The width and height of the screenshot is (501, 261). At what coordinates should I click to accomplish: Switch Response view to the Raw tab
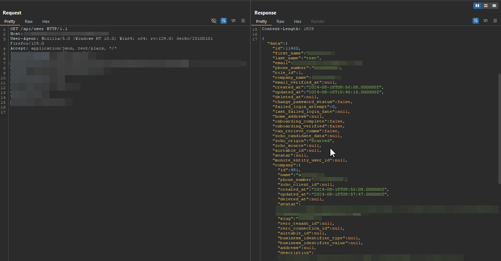pos(280,22)
